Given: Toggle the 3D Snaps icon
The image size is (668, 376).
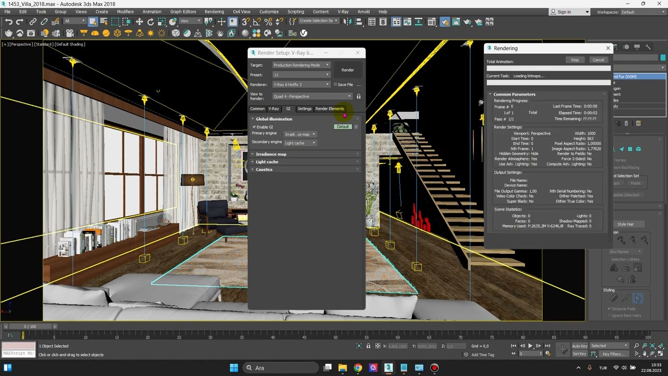Looking at the screenshot, I should (246, 22).
